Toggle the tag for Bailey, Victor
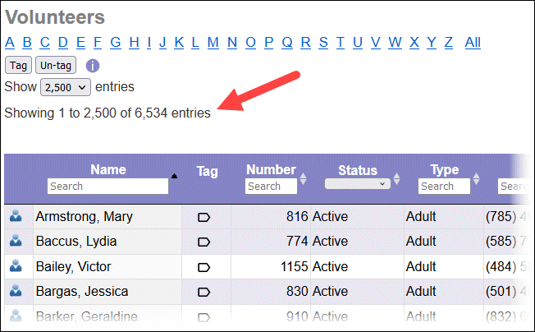The height and width of the screenshot is (332, 535). click(x=204, y=267)
